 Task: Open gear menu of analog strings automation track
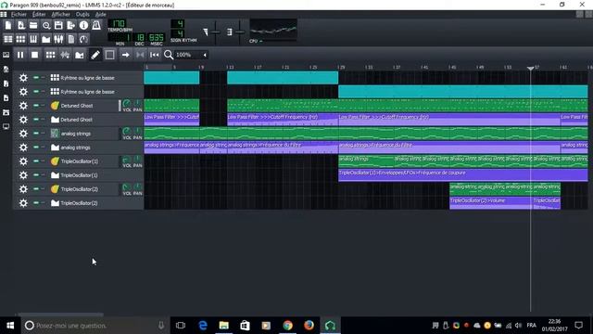[23, 148]
